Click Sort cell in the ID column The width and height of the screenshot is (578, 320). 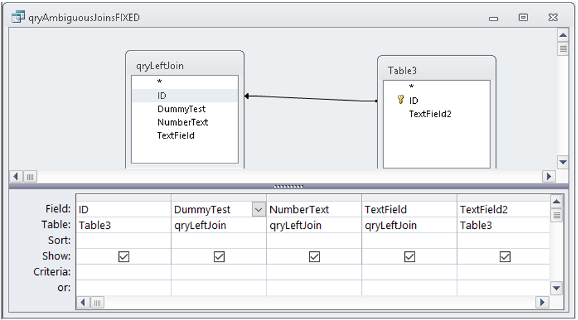pyautogui.click(x=123, y=240)
